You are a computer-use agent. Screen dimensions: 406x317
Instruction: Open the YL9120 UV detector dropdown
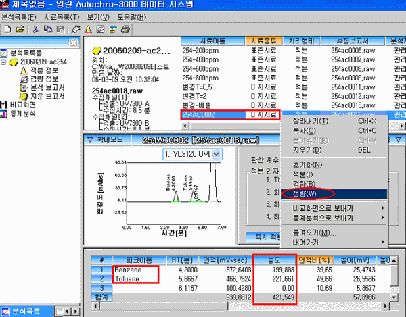[217, 154]
